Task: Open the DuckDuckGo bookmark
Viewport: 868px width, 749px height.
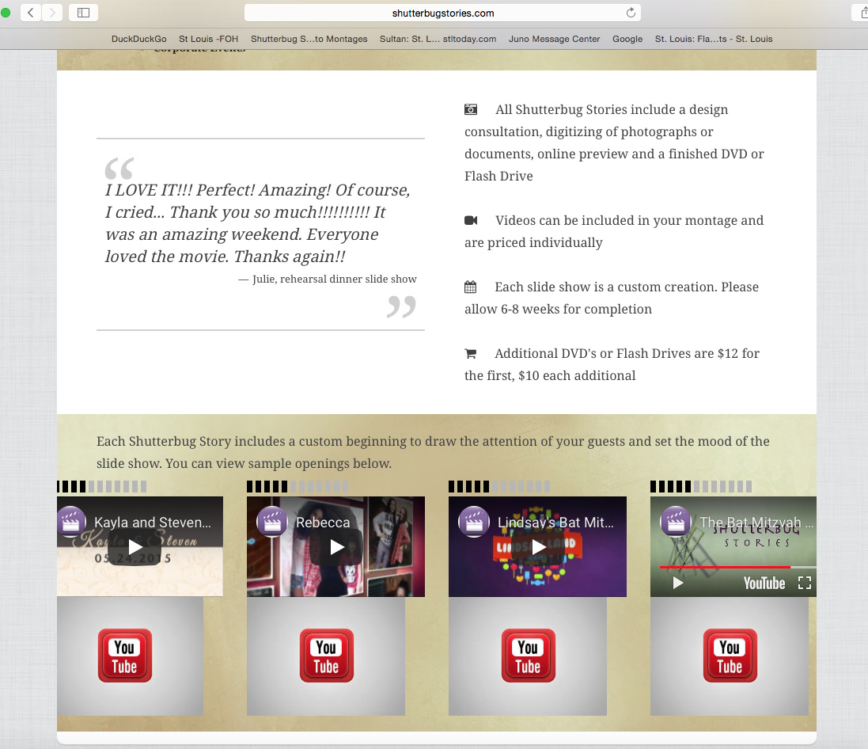Action: [x=139, y=39]
